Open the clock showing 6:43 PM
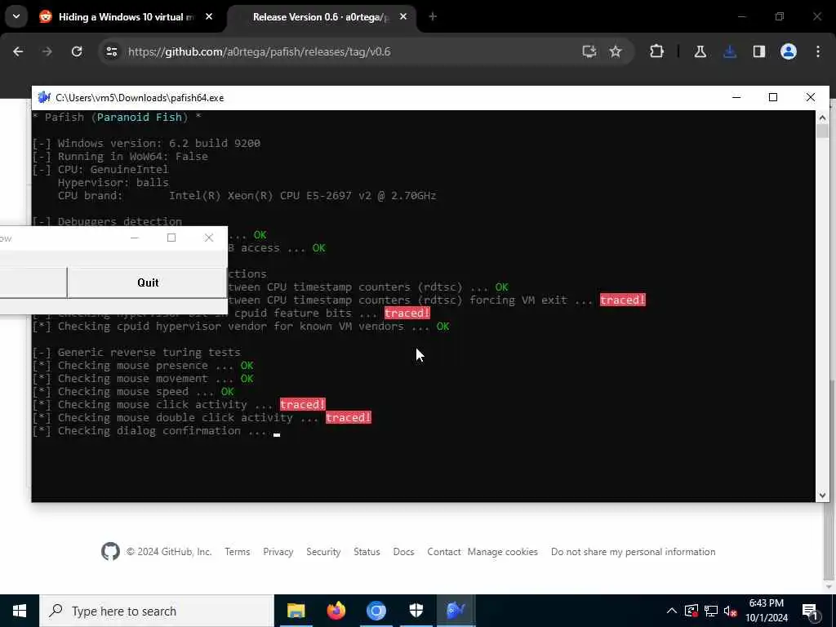Image resolution: width=836 pixels, height=627 pixels. (766, 611)
